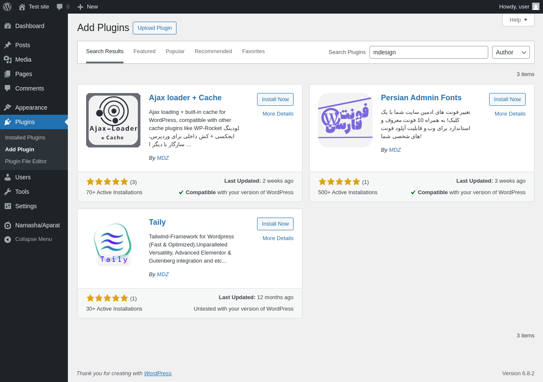Click the Ajax-Loader plugin thumbnail
Screen dimensions: 543x382
113,120
